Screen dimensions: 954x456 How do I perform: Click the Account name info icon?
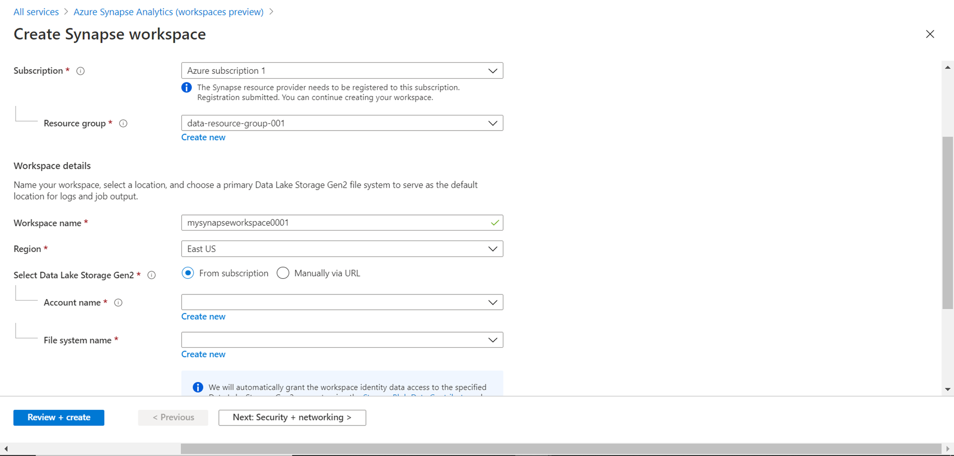click(x=118, y=303)
